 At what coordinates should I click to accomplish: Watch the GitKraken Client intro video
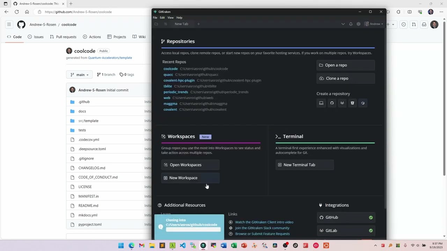(x=264, y=222)
